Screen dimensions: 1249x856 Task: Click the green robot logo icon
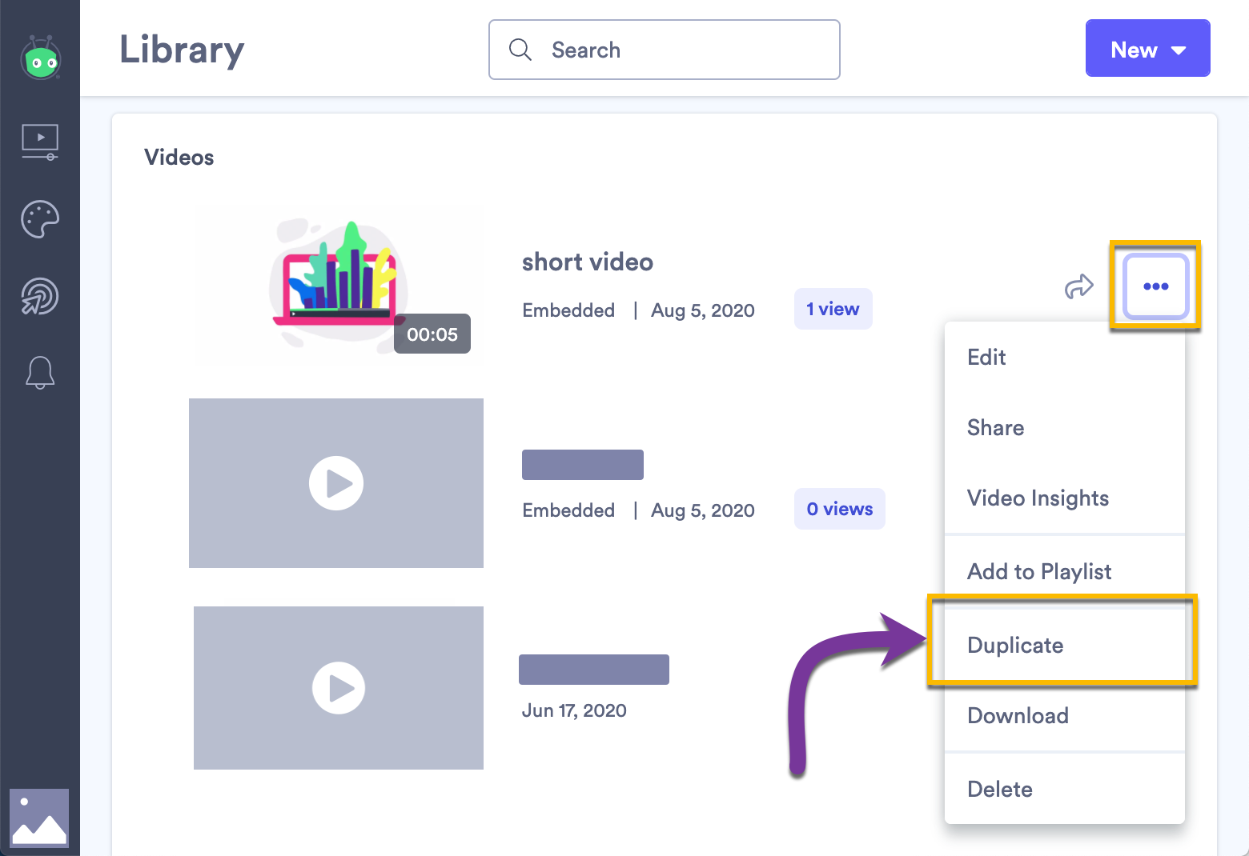[41, 58]
